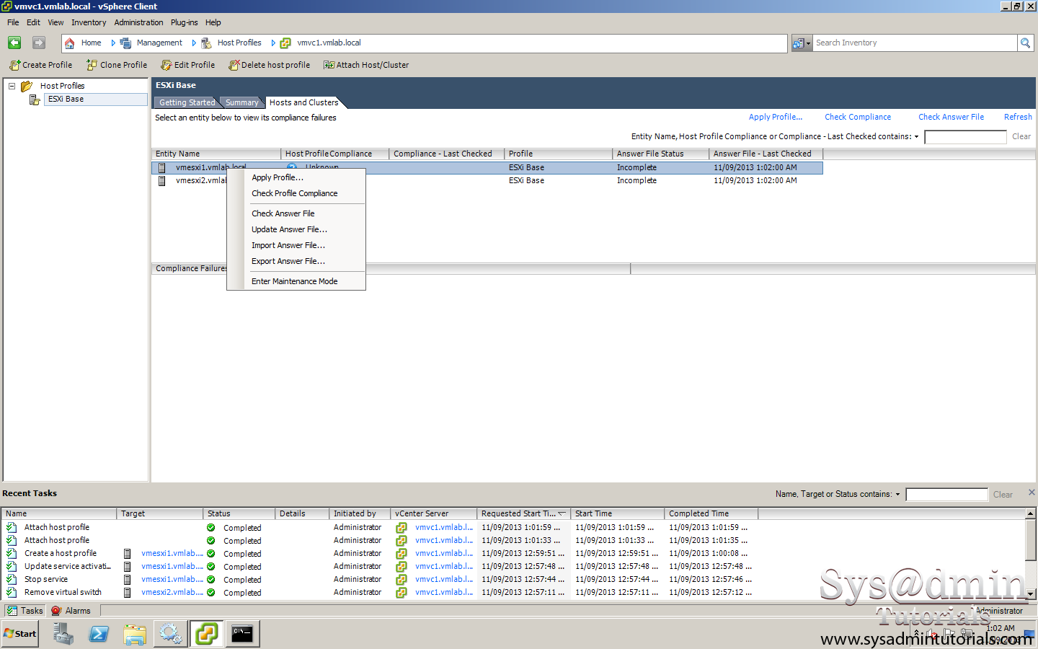The width and height of the screenshot is (1038, 649).
Task: Clear the entity filter
Action: point(1021,136)
